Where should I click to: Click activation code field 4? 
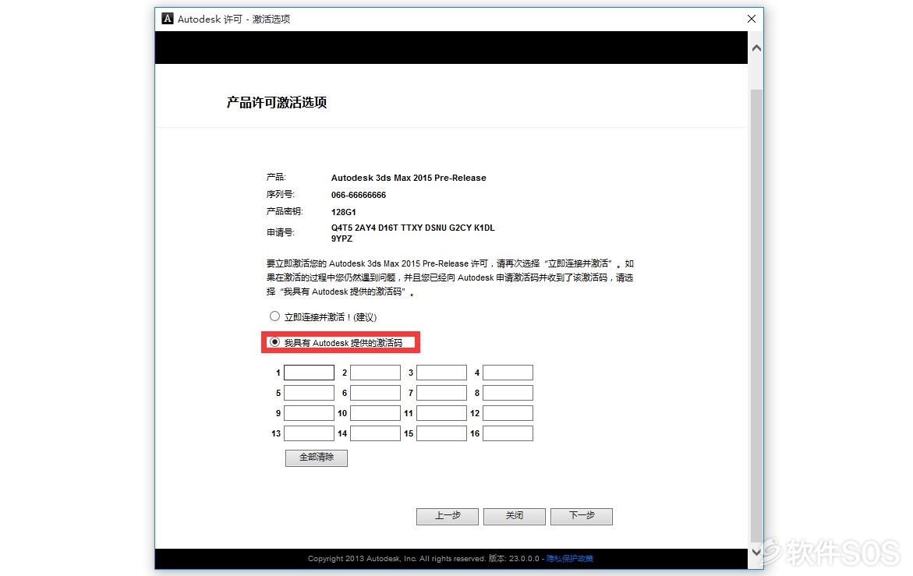(x=508, y=373)
